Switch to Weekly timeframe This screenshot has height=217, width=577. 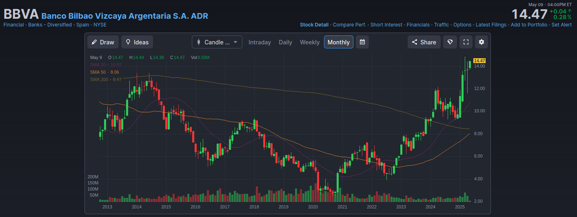tap(310, 42)
